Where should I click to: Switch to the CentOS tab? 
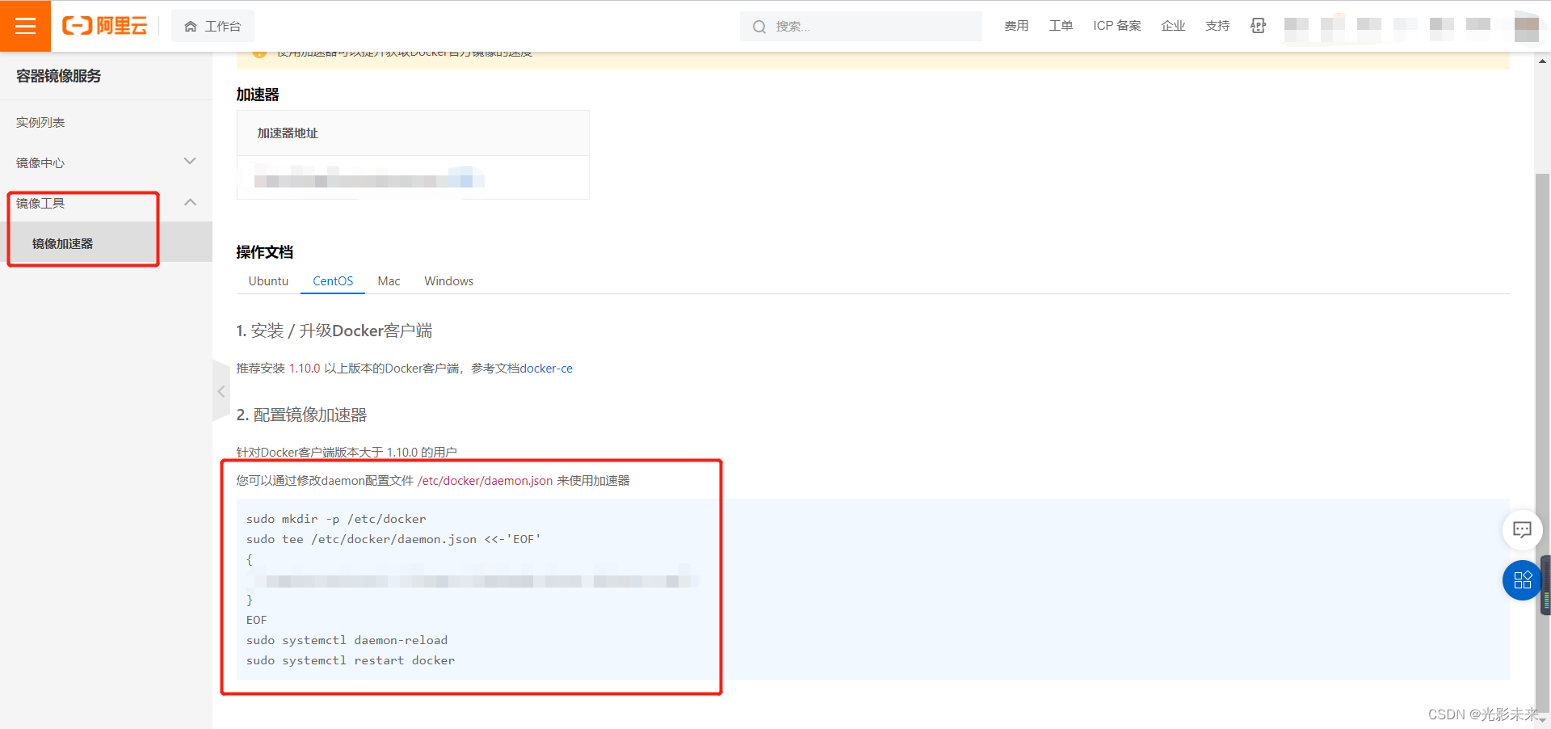[x=333, y=280]
